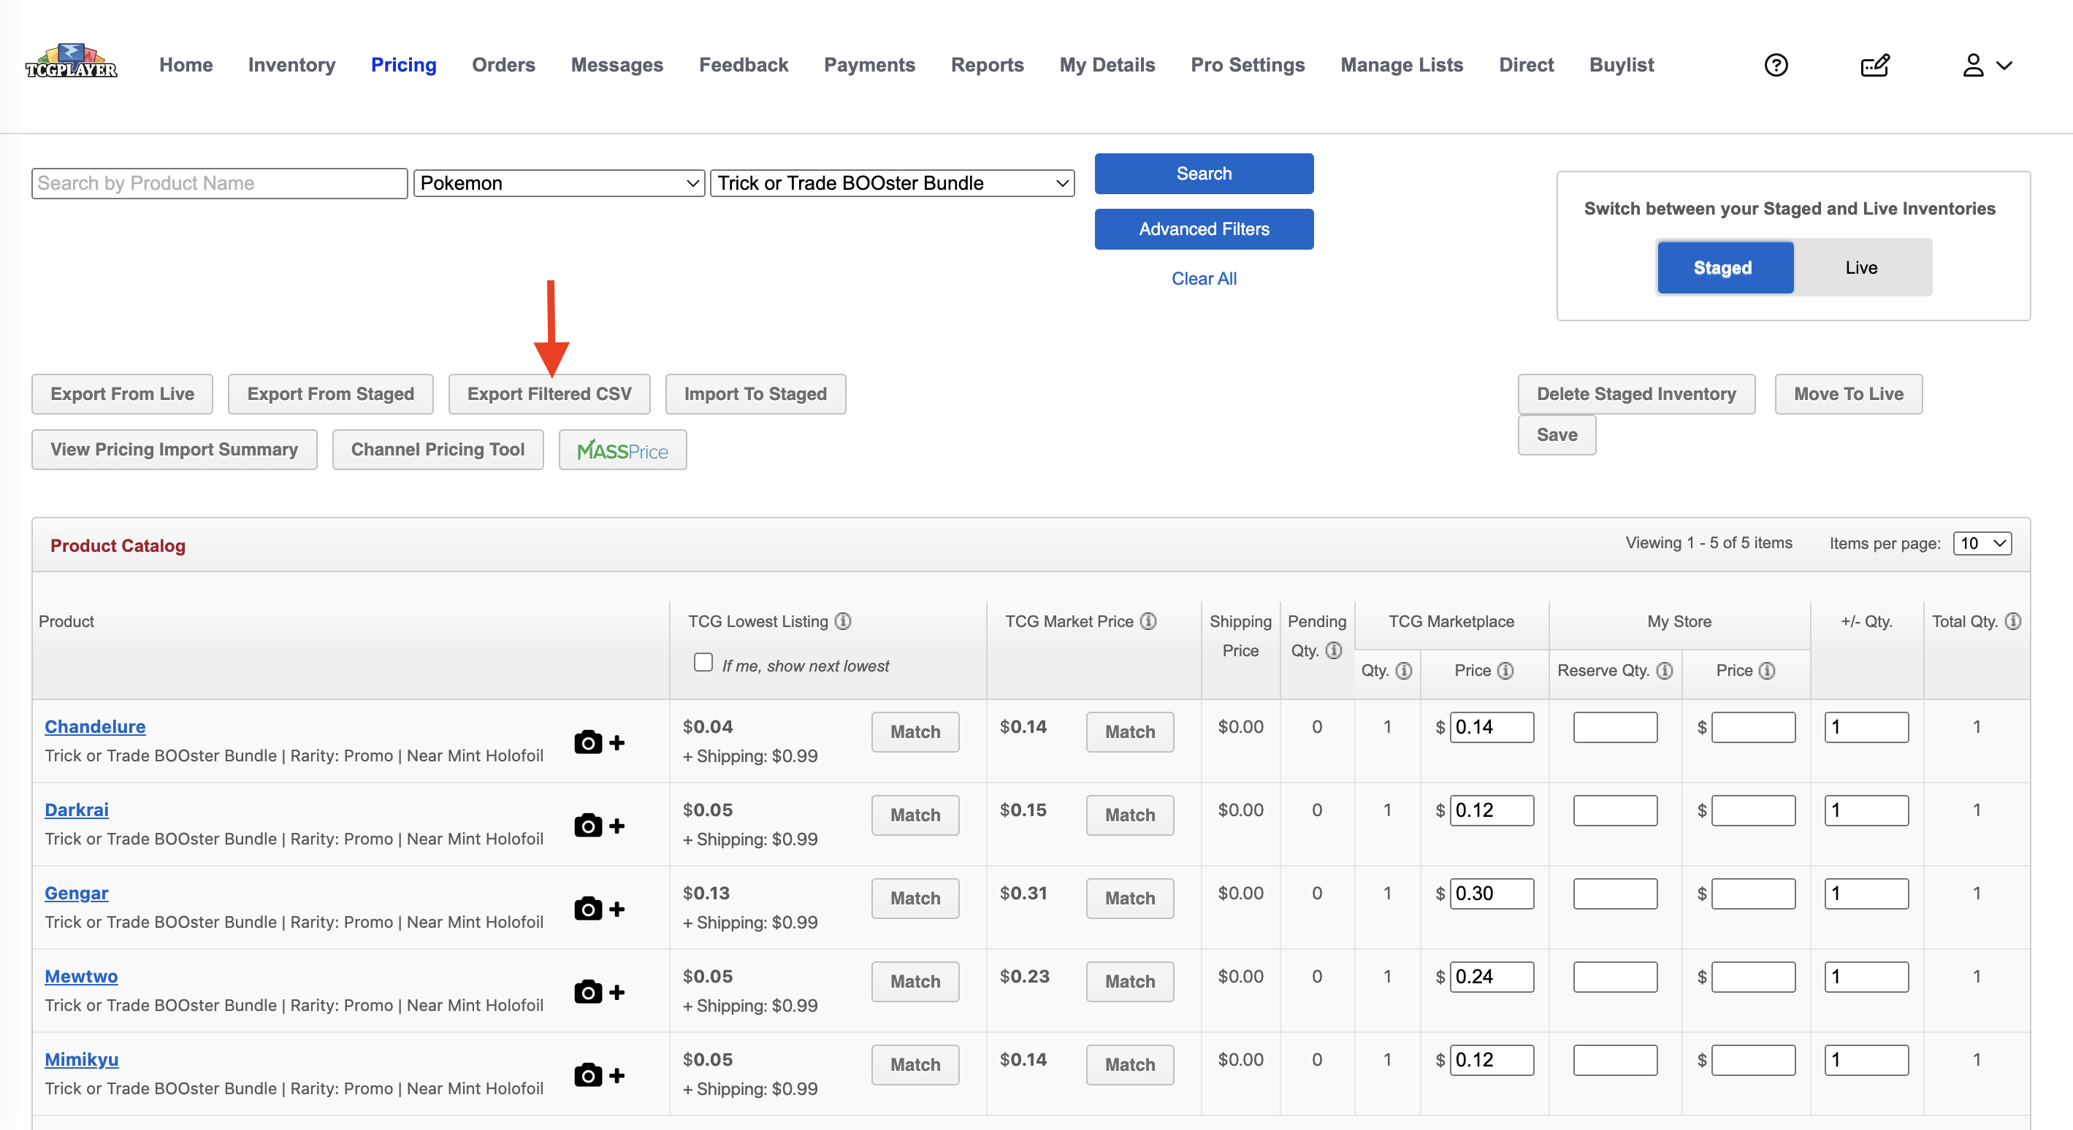Open the Chandelure product link
This screenshot has width=2073, height=1130.
(x=95, y=726)
